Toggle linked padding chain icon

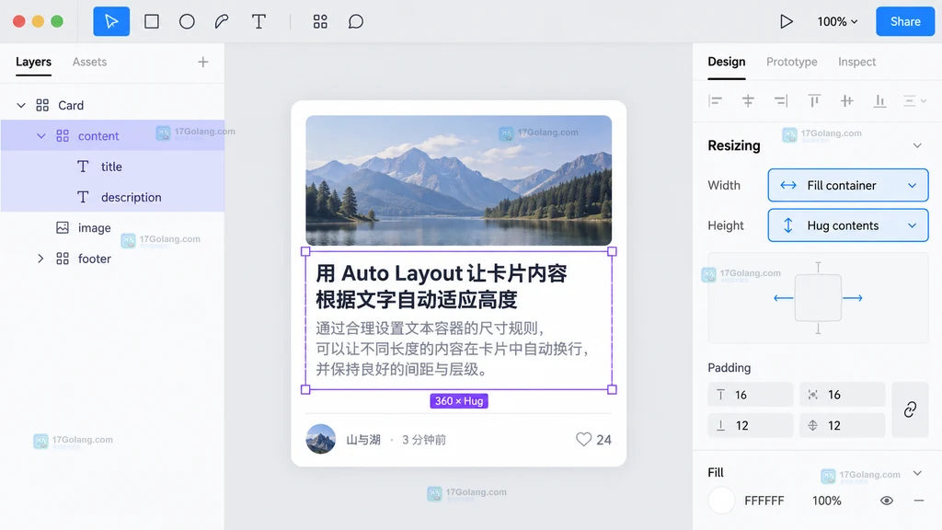click(x=910, y=409)
